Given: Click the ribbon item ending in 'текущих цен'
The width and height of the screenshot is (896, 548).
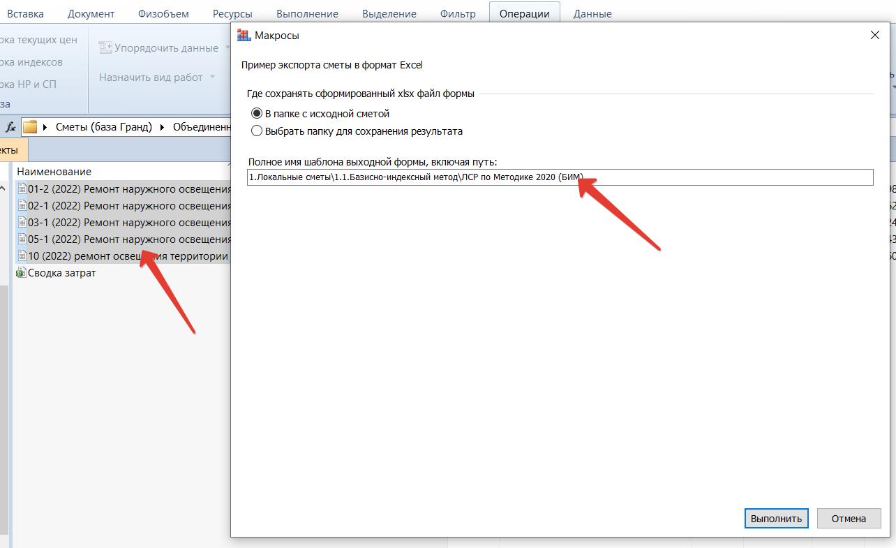Looking at the screenshot, I should [x=39, y=40].
